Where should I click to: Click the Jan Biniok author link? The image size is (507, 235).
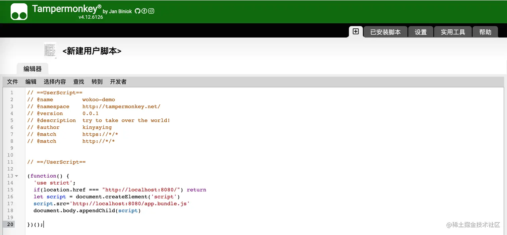tap(120, 11)
